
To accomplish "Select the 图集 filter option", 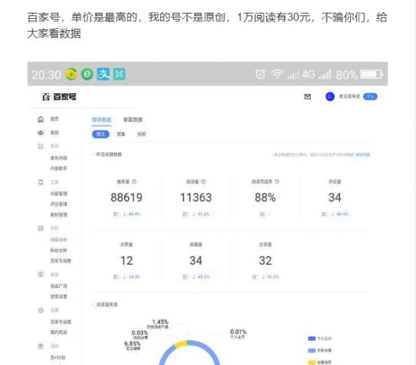I will pos(121,134).
